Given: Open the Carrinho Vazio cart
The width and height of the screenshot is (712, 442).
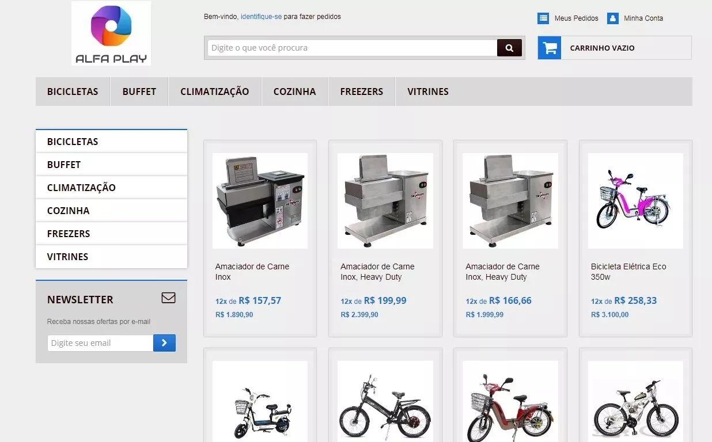Looking at the screenshot, I should click(615, 48).
